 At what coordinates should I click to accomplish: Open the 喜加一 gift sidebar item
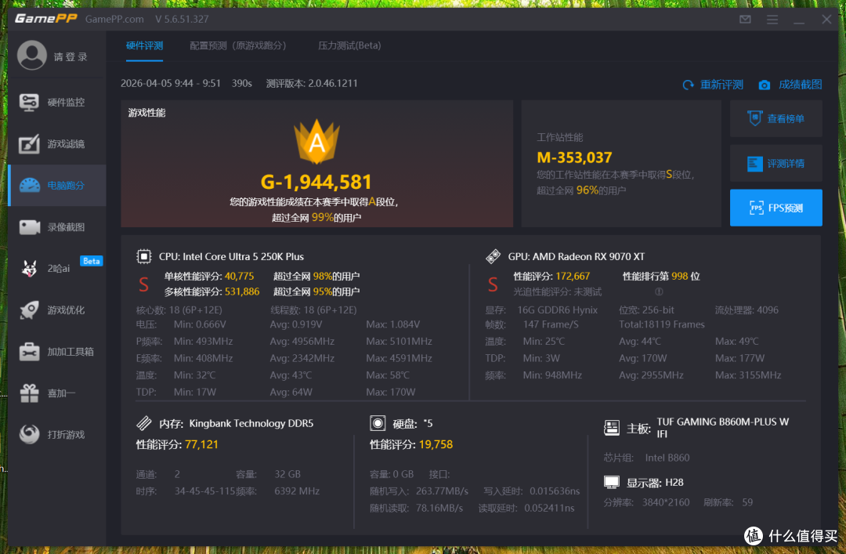[56, 393]
